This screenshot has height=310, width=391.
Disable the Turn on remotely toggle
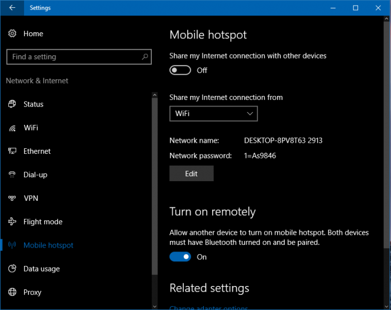click(180, 256)
